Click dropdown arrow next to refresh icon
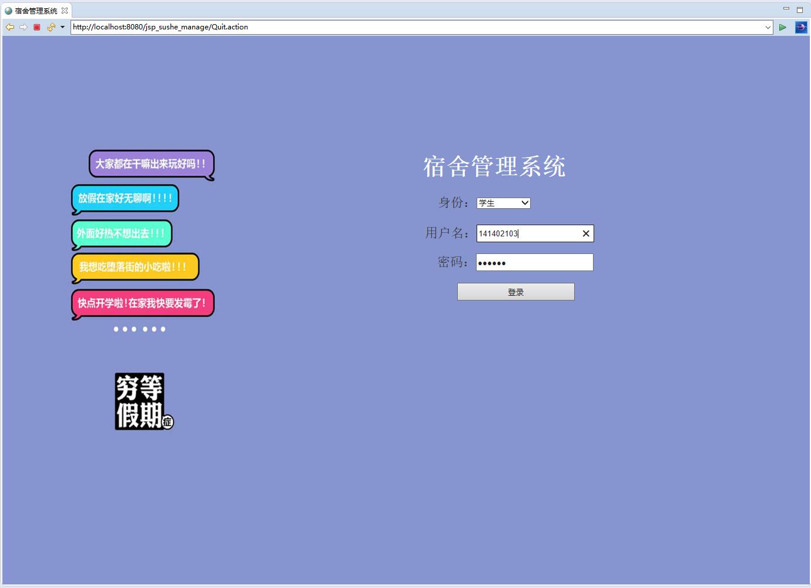This screenshot has height=588, width=811. [61, 27]
